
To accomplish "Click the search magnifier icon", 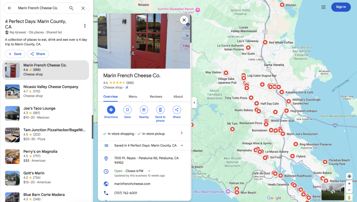I will [x=71, y=8].
